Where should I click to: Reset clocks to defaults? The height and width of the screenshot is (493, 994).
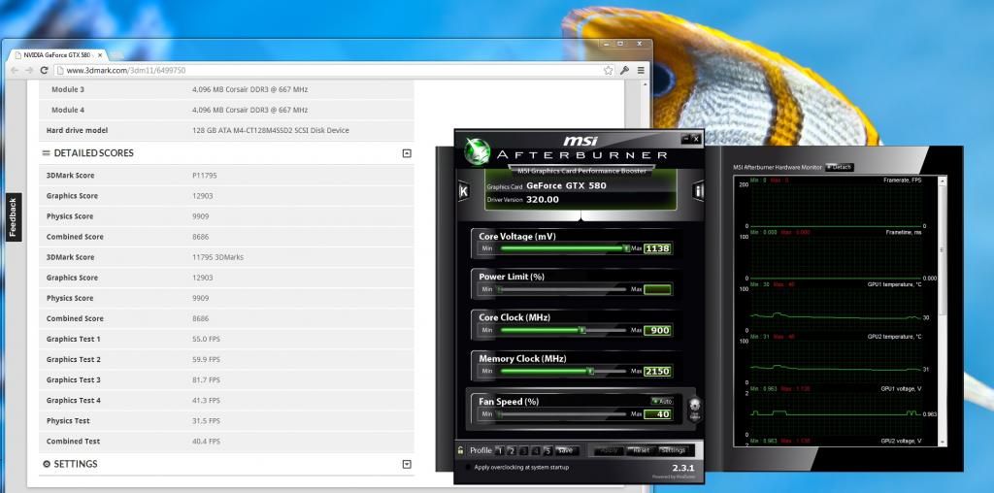click(641, 450)
